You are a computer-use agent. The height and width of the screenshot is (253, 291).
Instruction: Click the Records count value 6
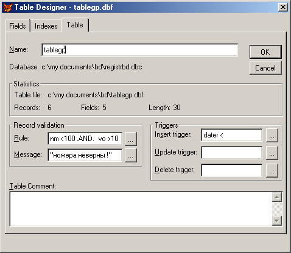(49, 108)
